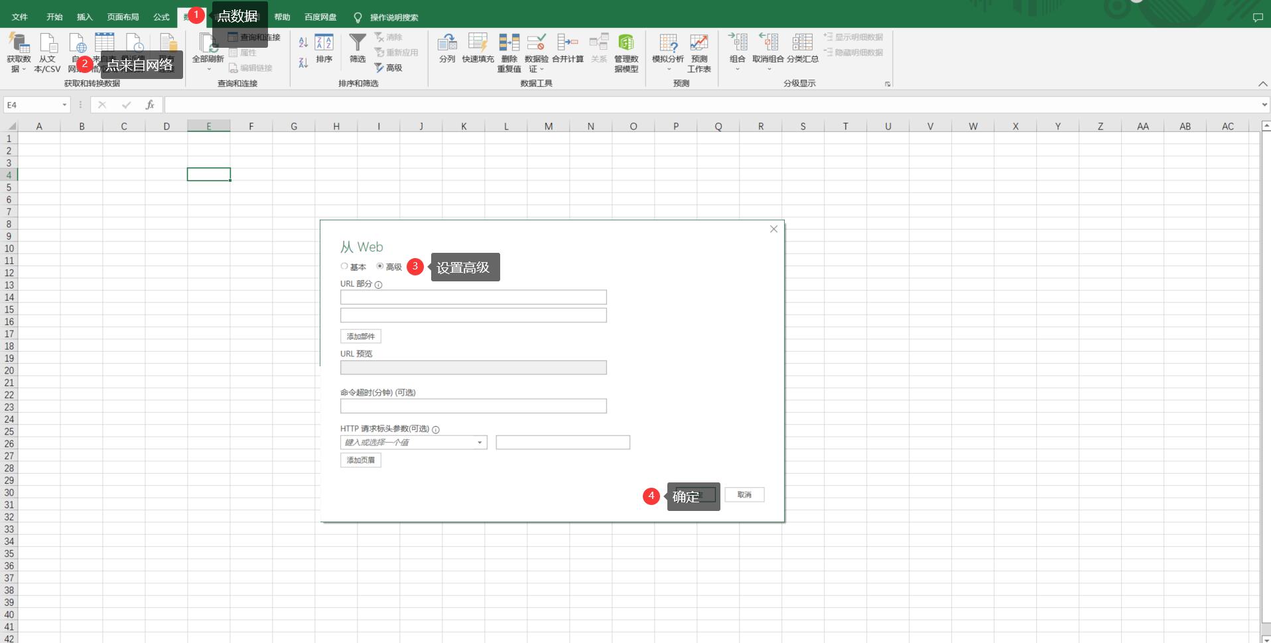
Task: Select the 基本 radio button
Action: pyautogui.click(x=344, y=266)
